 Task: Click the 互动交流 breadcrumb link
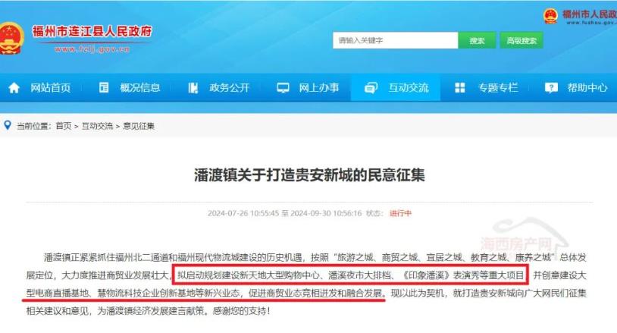[x=97, y=126]
